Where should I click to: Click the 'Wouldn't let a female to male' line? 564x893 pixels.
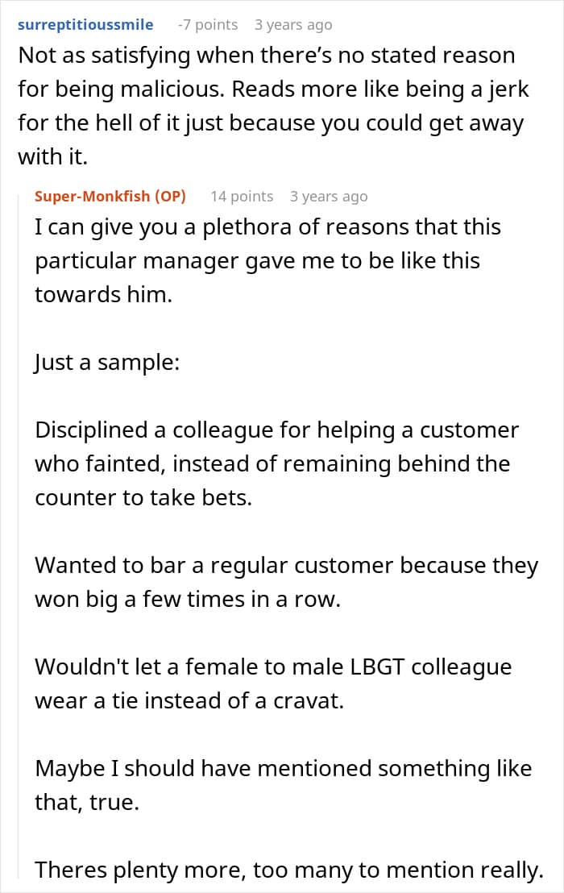[273, 667]
